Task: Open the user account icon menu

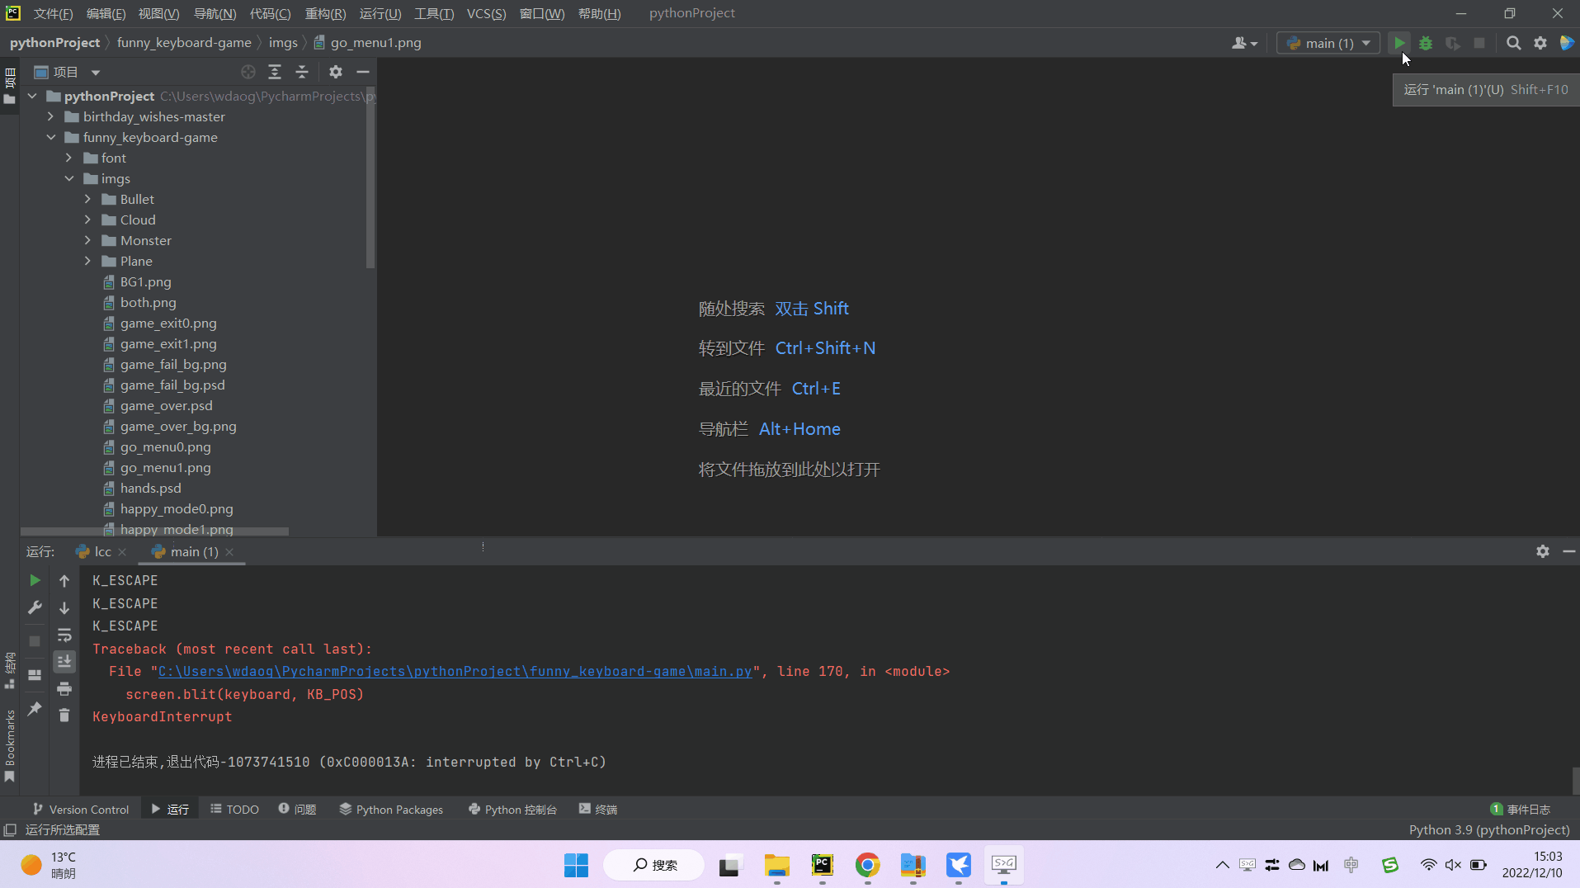Action: (x=1244, y=43)
